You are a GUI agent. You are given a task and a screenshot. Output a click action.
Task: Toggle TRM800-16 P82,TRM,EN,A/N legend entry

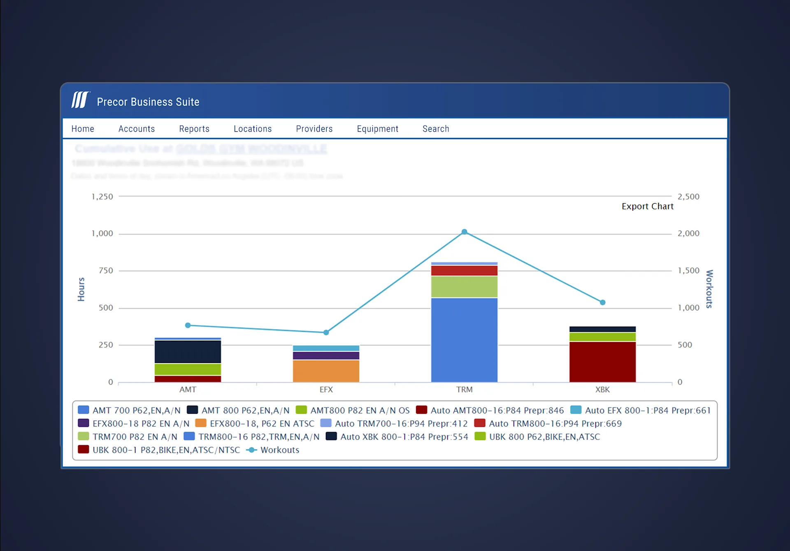pos(251,437)
